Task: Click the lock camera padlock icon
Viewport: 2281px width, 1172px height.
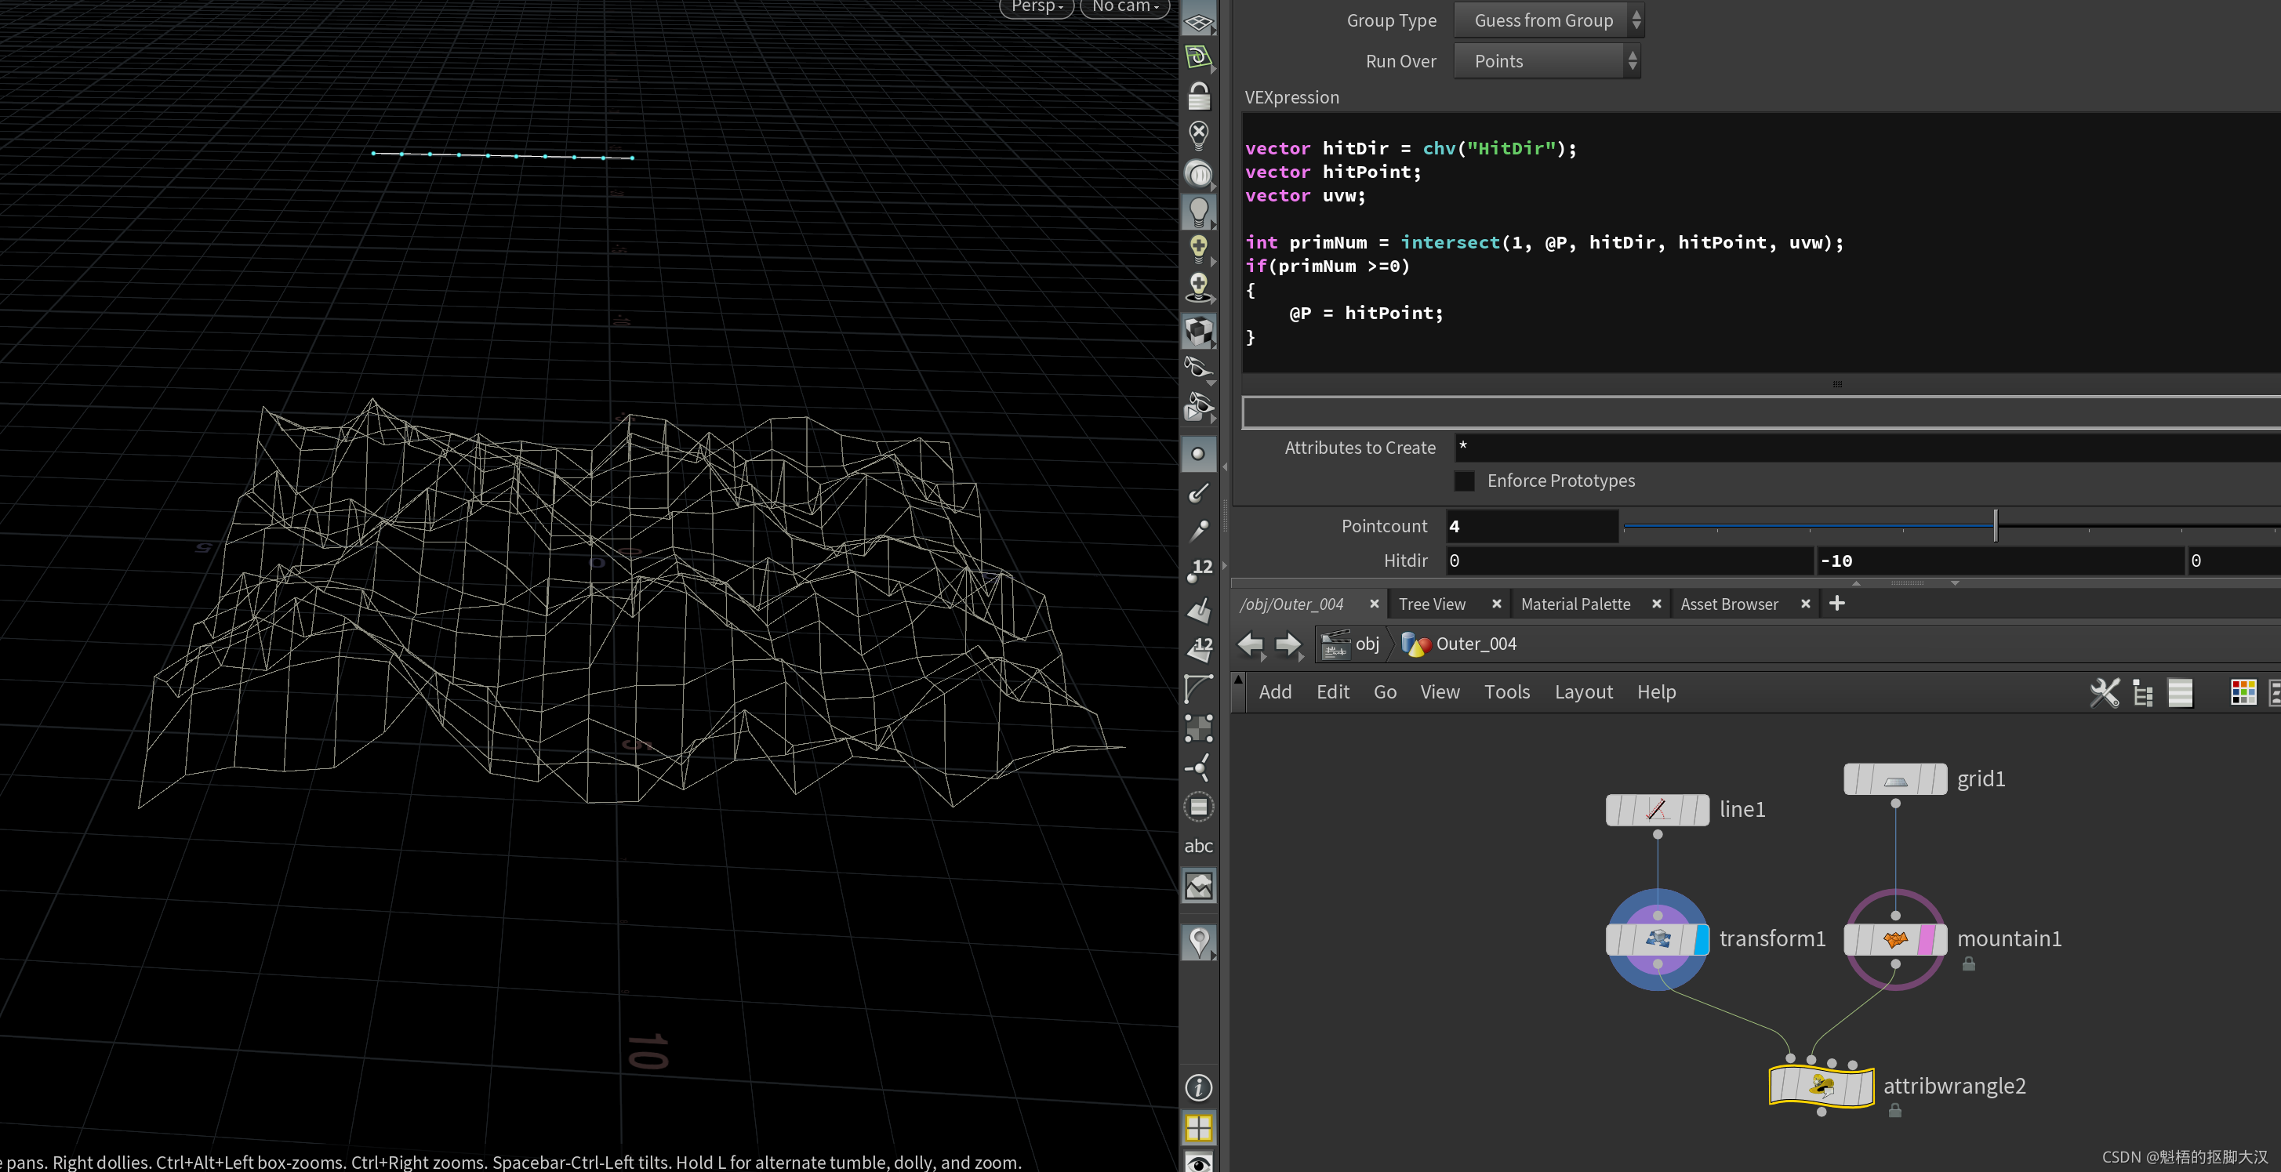Action: coord(1198,96)
